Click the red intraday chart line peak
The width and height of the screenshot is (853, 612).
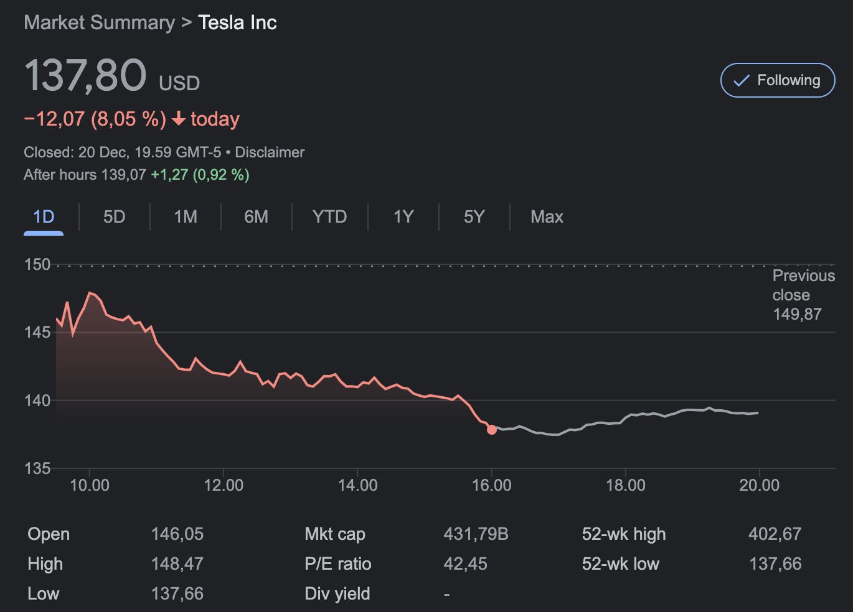click(91, 293)
